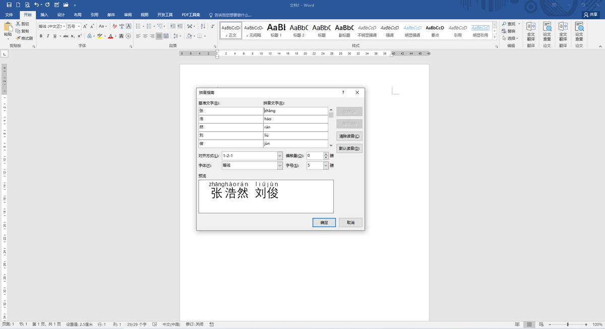
Task: Toggle italic formatting
Action: click(x=48, y=36)
